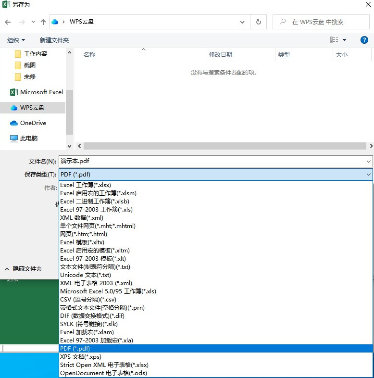Choose 带格式文本文件(空格分隔)(*.prn)
Viewport: 374px width, 378px height.
pos(216,308)
